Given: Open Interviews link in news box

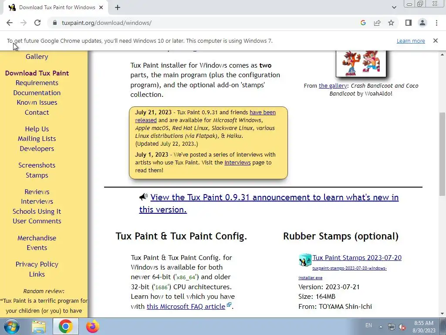Looking at the screenshot, I should [237, 163].
